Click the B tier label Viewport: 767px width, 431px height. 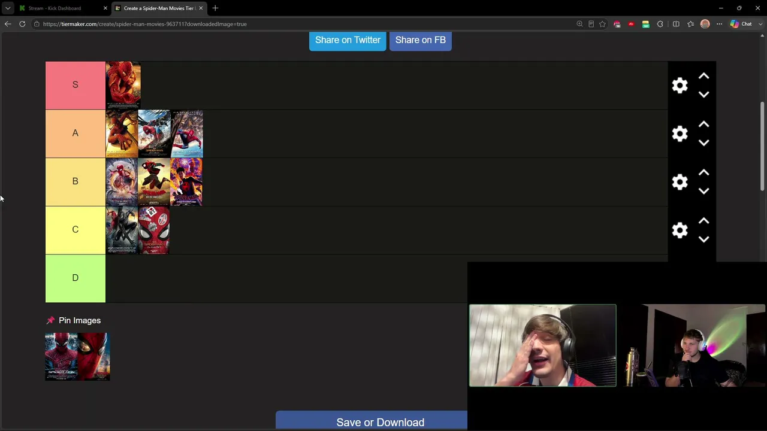(x=76, y=182)
